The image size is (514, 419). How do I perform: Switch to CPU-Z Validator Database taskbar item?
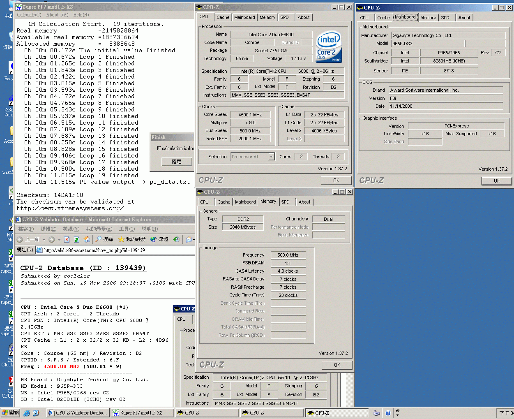pos(78,413)
